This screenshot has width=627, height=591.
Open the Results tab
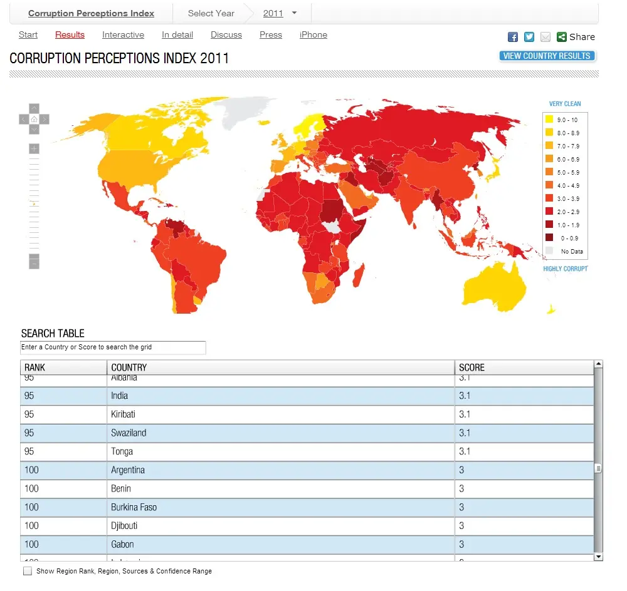(x=70, y=34)
